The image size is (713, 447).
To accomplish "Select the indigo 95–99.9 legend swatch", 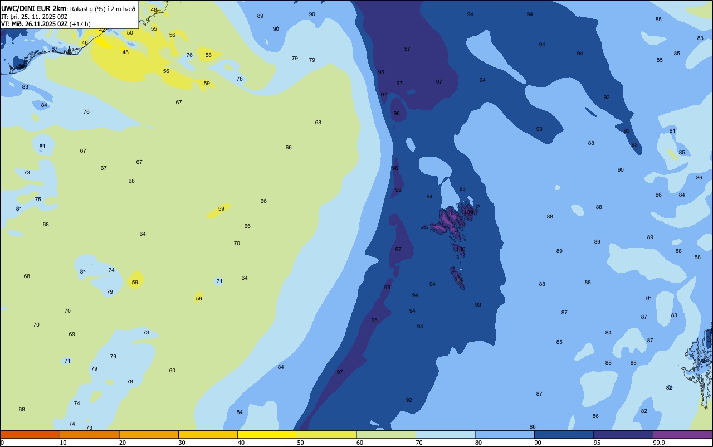I will pos(623,434).
